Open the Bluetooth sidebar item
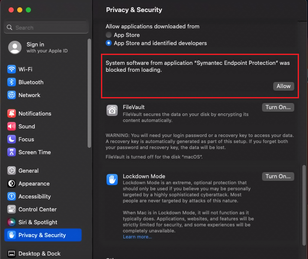Screen dimensions: 308x259 tap(43, 82)
